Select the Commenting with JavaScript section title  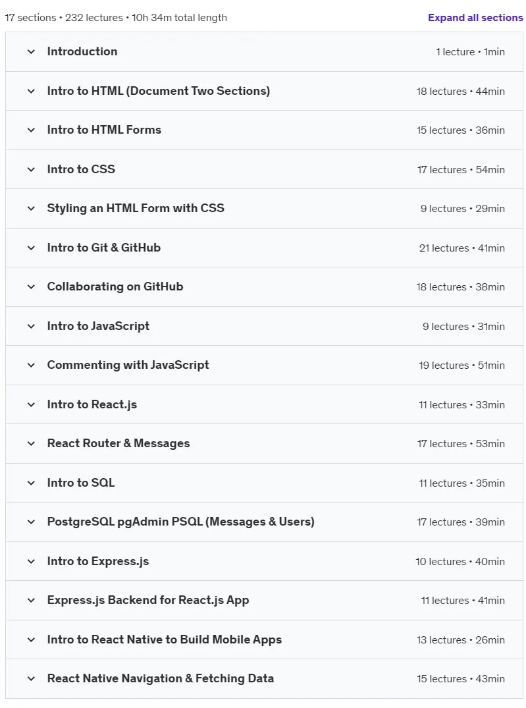click(x=128, y=365)
